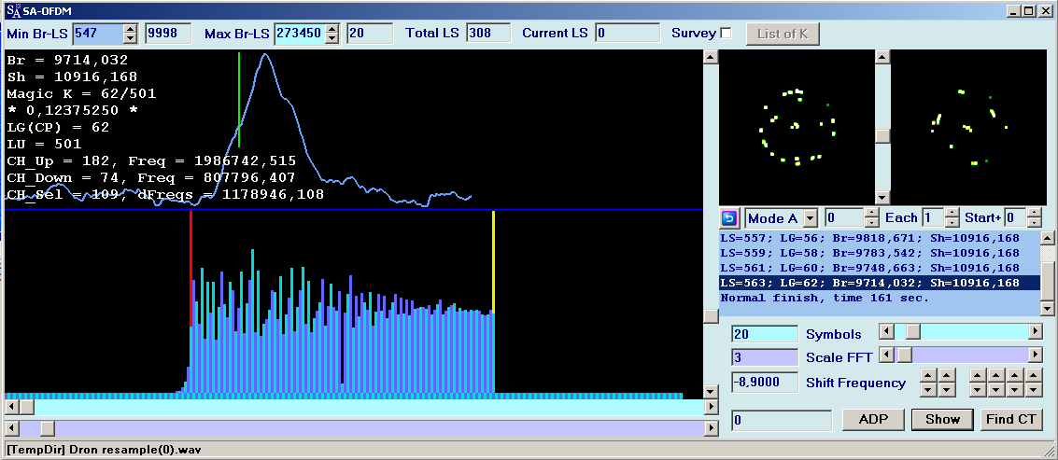Click the green marker line on the curve

click(238, 100)
